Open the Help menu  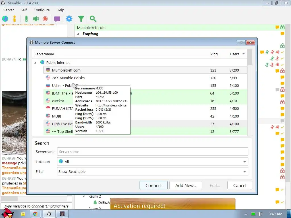click(60, 10)
